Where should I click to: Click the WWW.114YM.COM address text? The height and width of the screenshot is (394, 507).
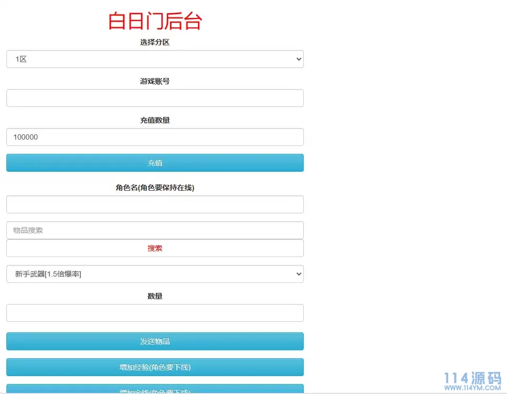pyautogui.click(x=468, y=387)
